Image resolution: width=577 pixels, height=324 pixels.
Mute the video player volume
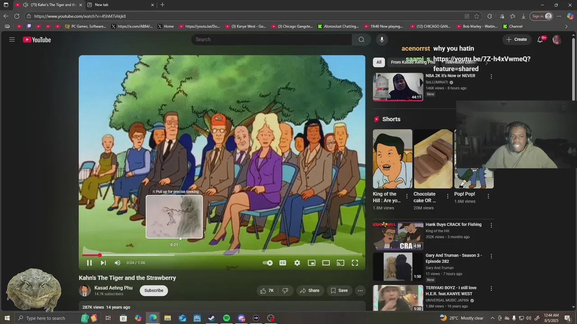coord(117,263)
